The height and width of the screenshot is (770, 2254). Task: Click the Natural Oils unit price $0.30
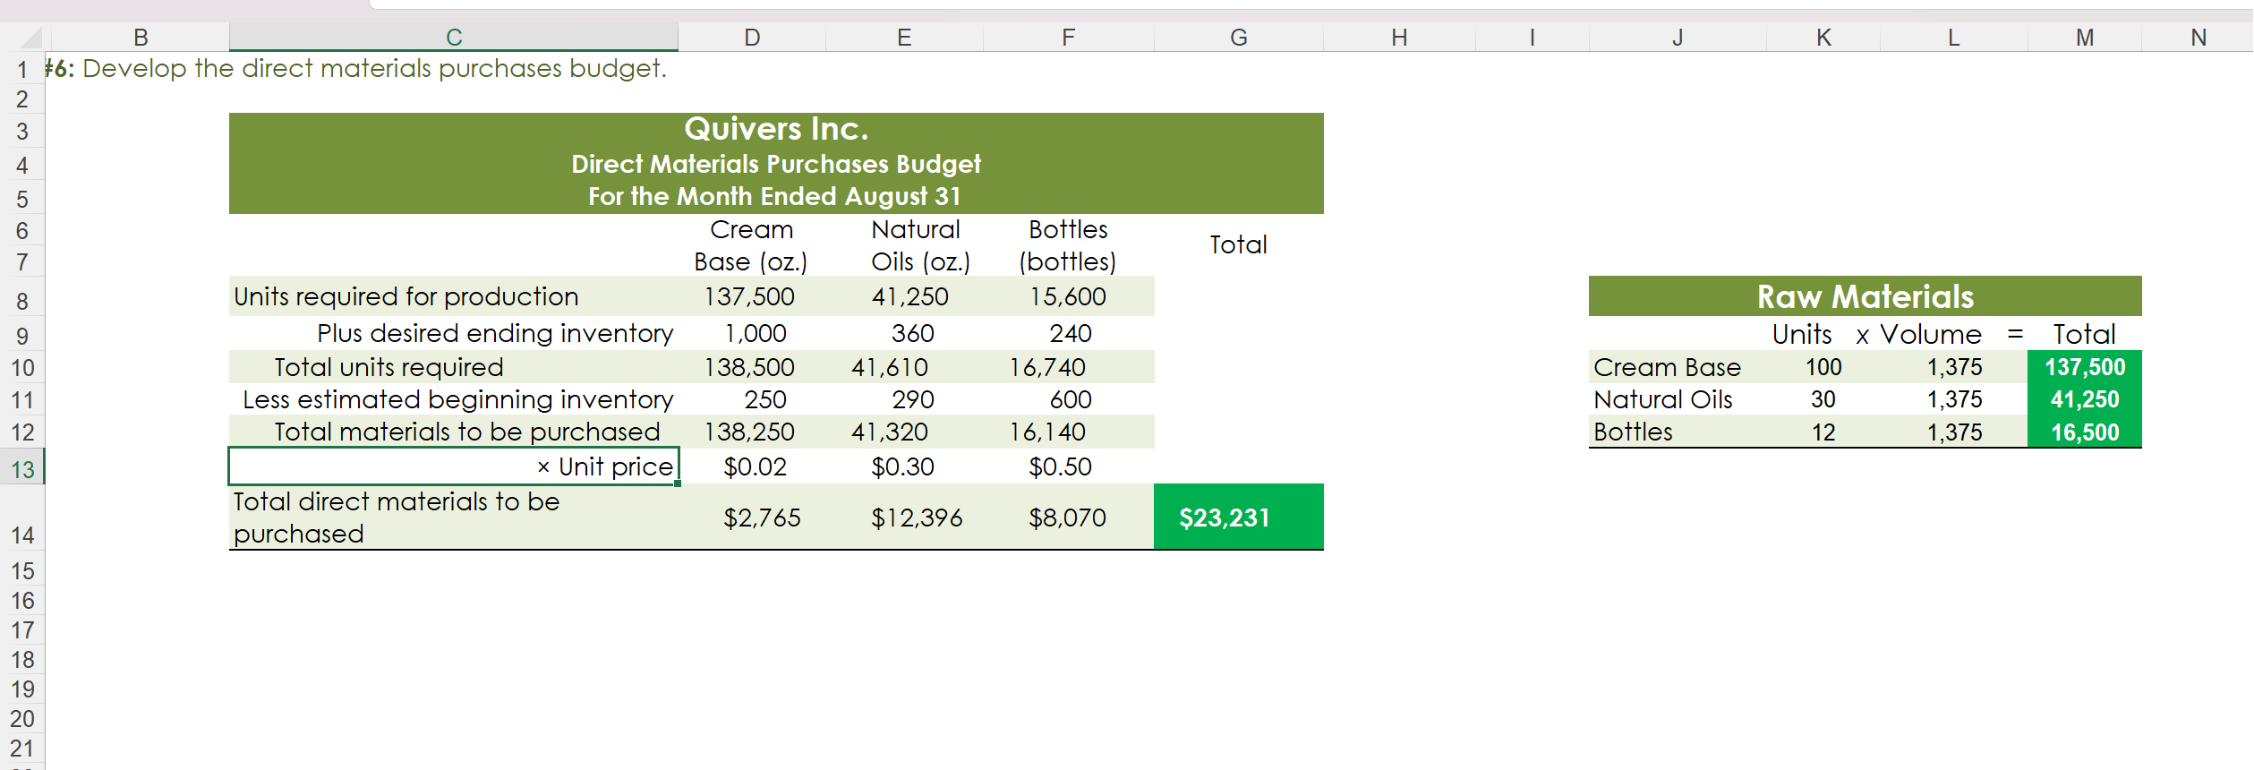(902, 466)
